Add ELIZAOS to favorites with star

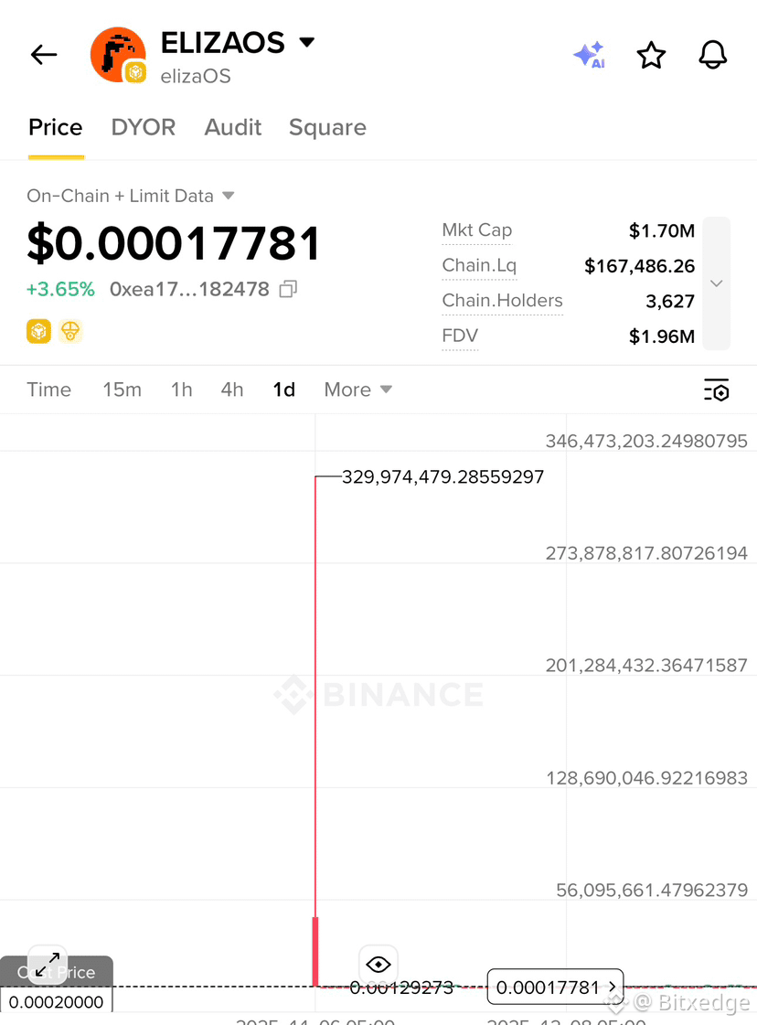point(651,55)
